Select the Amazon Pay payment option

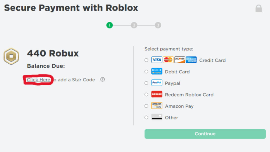pyautogui.click(x=146, y=106)
